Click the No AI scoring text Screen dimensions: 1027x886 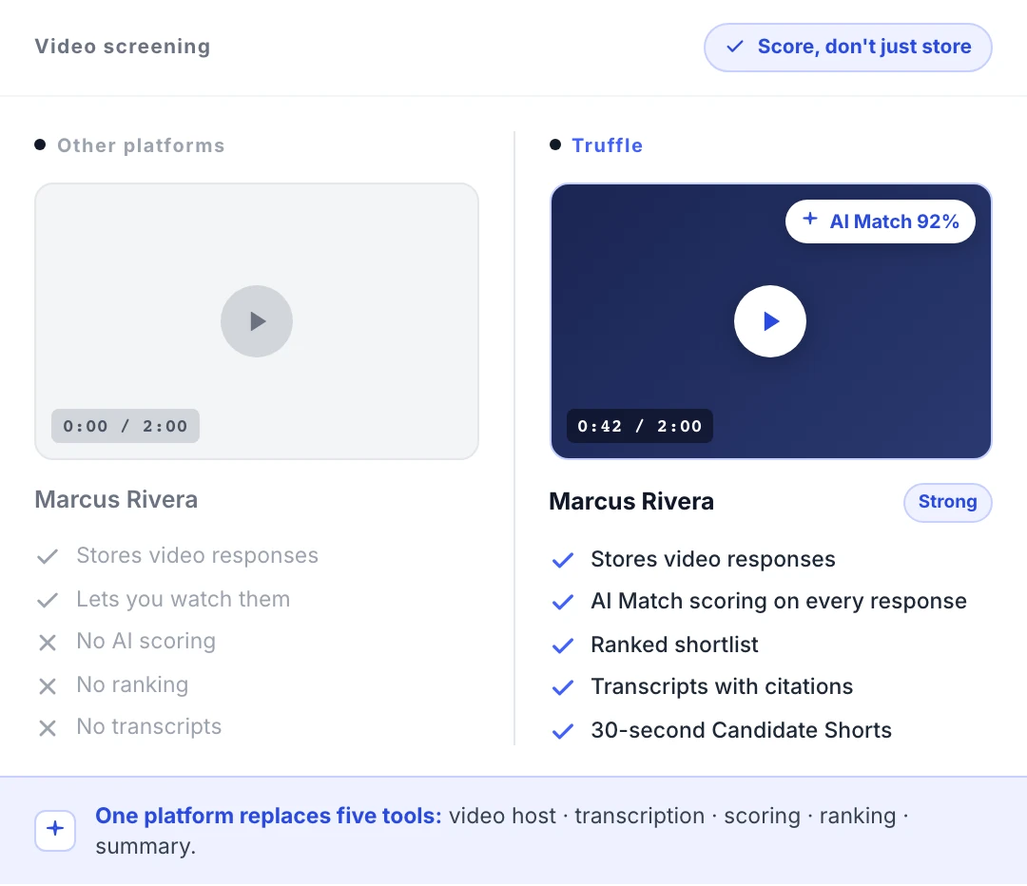pyautogui.click(x=146, y=641)
